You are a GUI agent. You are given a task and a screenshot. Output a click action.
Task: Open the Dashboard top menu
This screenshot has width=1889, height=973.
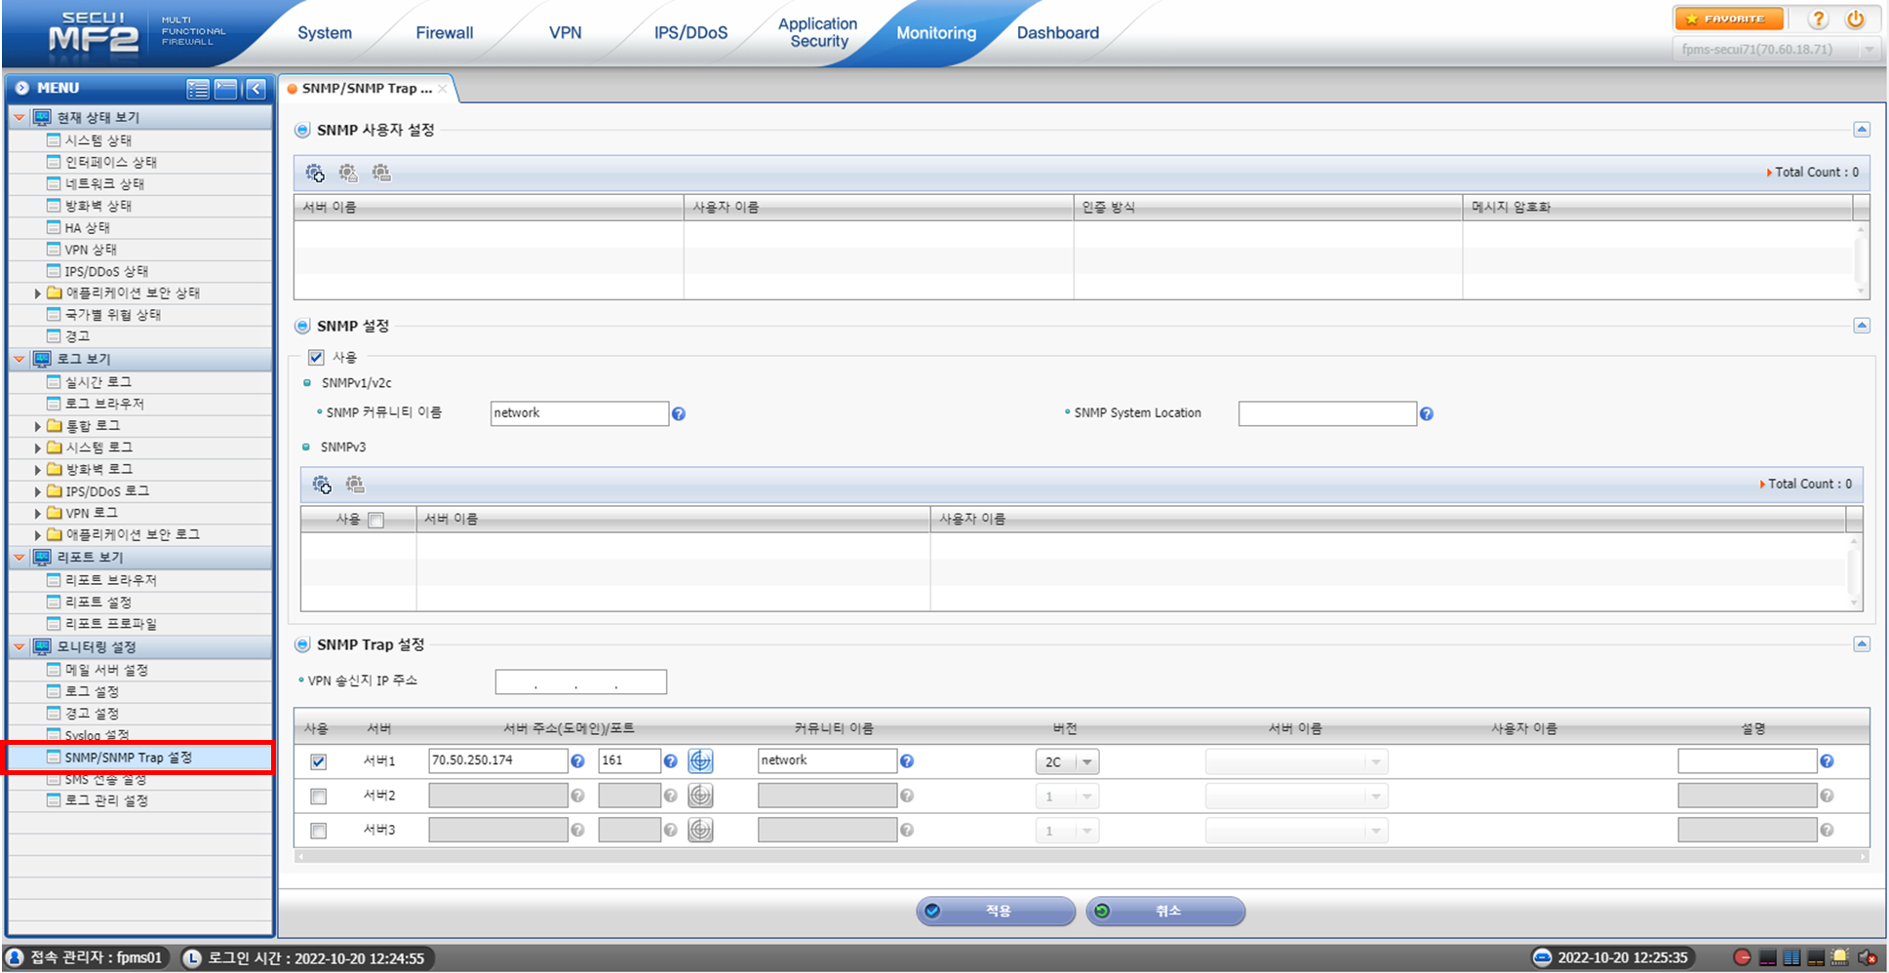[1057, 33]
